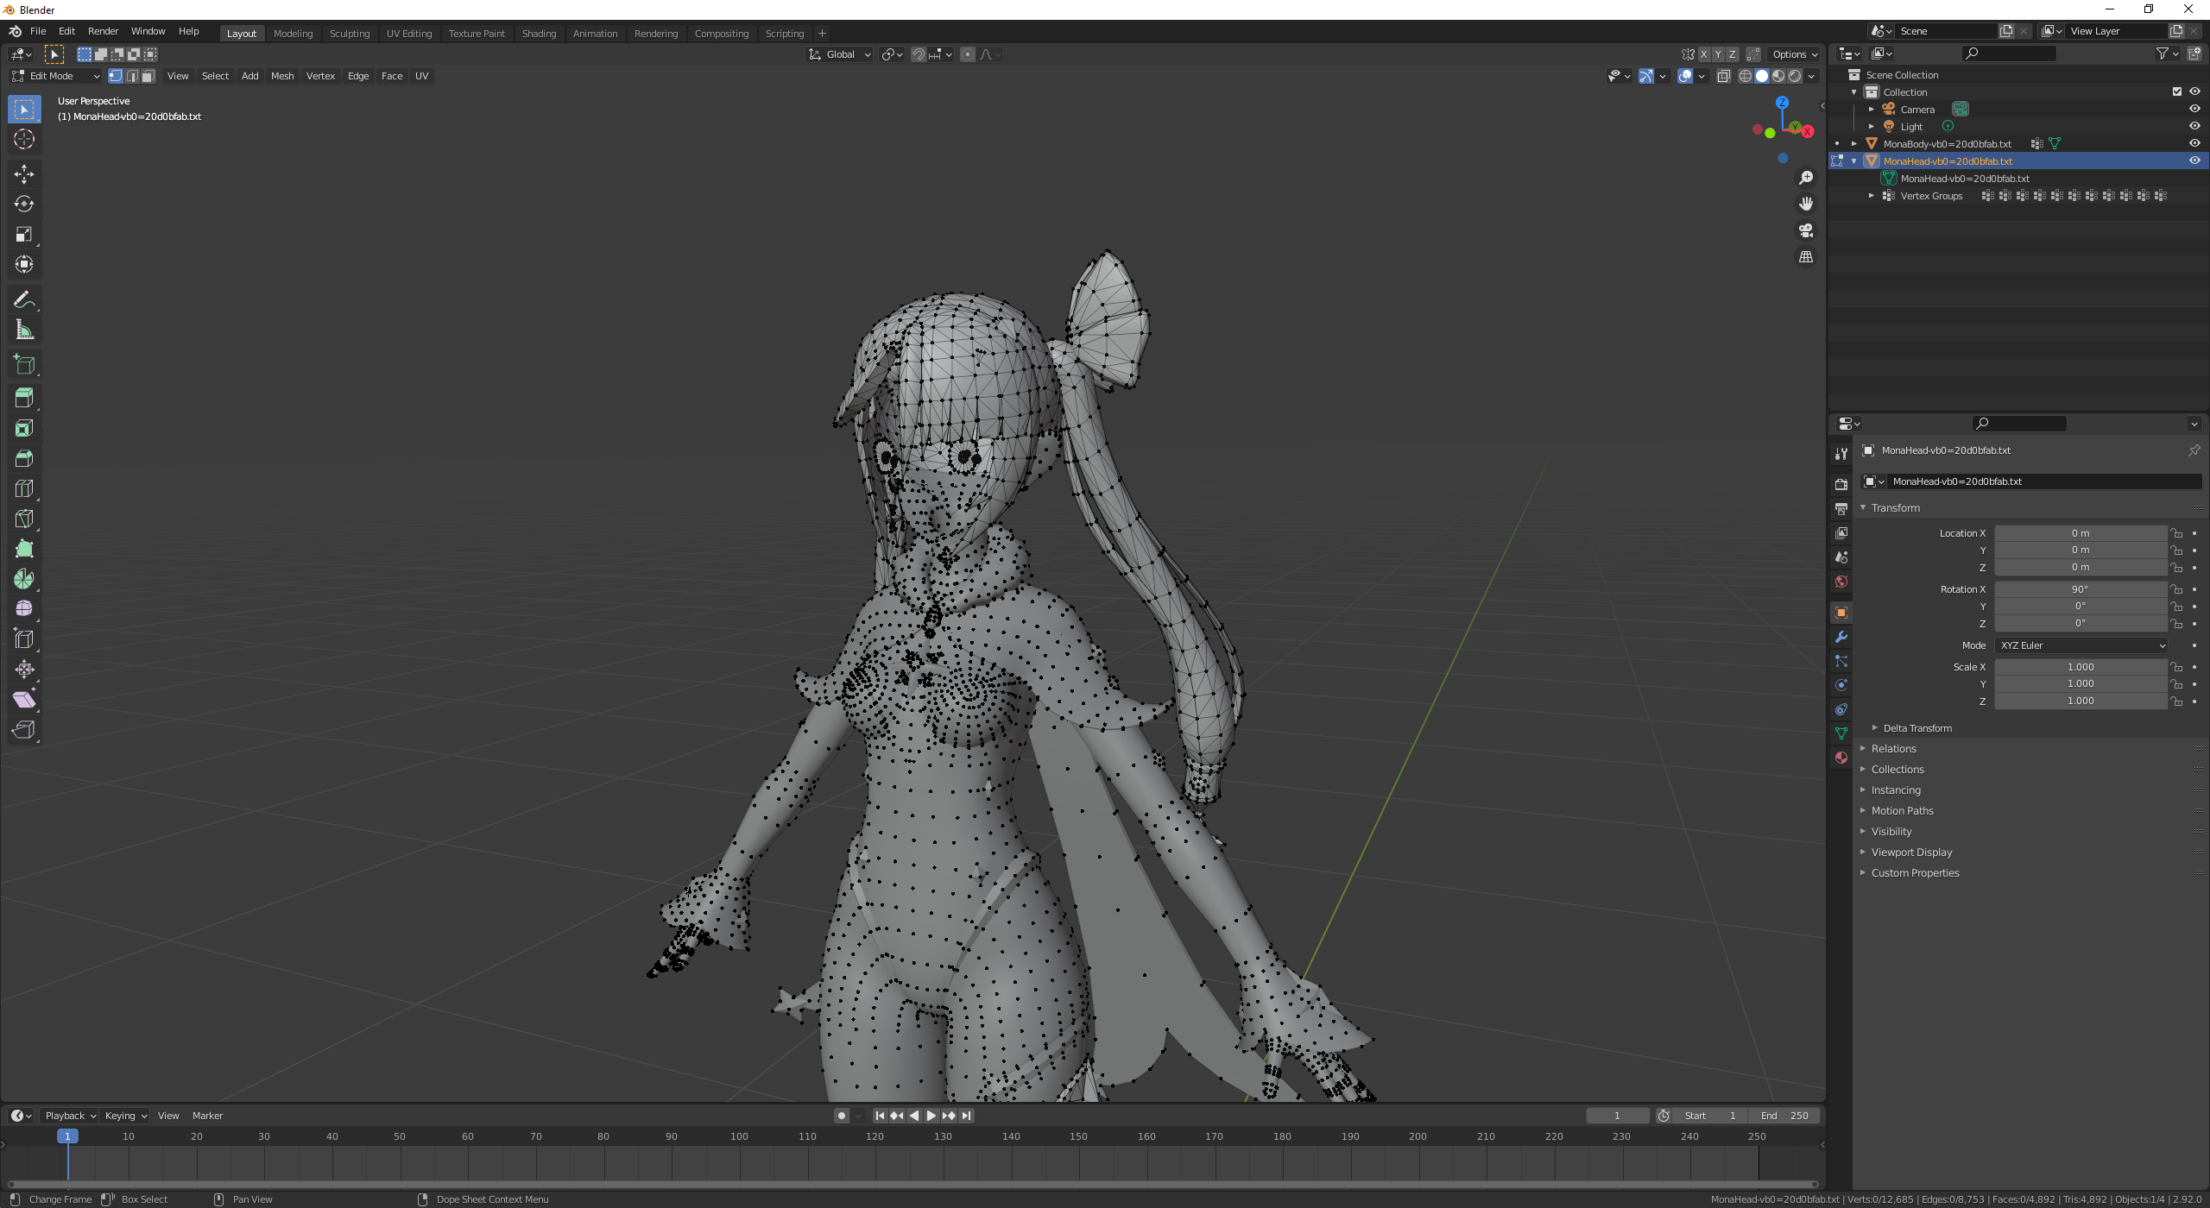Hide the Light object in outliner
This screenshot has height=1208, width=2210.
pyautogui.click(x=2194, y=126)
